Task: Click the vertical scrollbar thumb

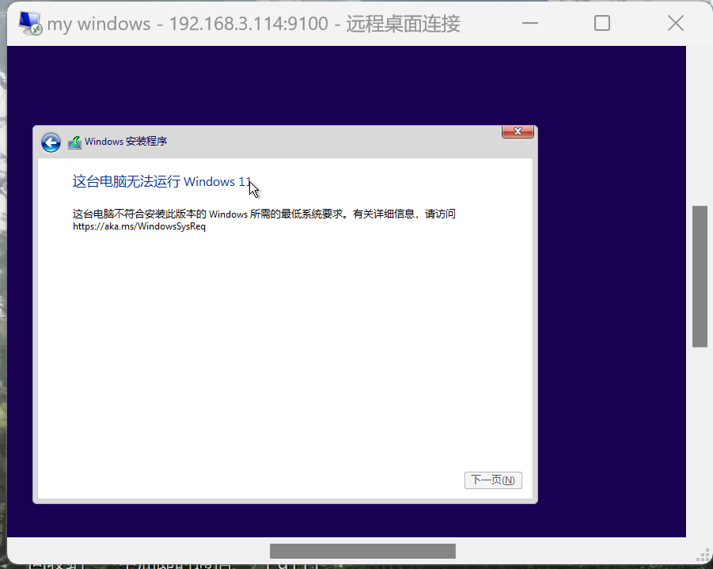Action: (x=700, y=276)
